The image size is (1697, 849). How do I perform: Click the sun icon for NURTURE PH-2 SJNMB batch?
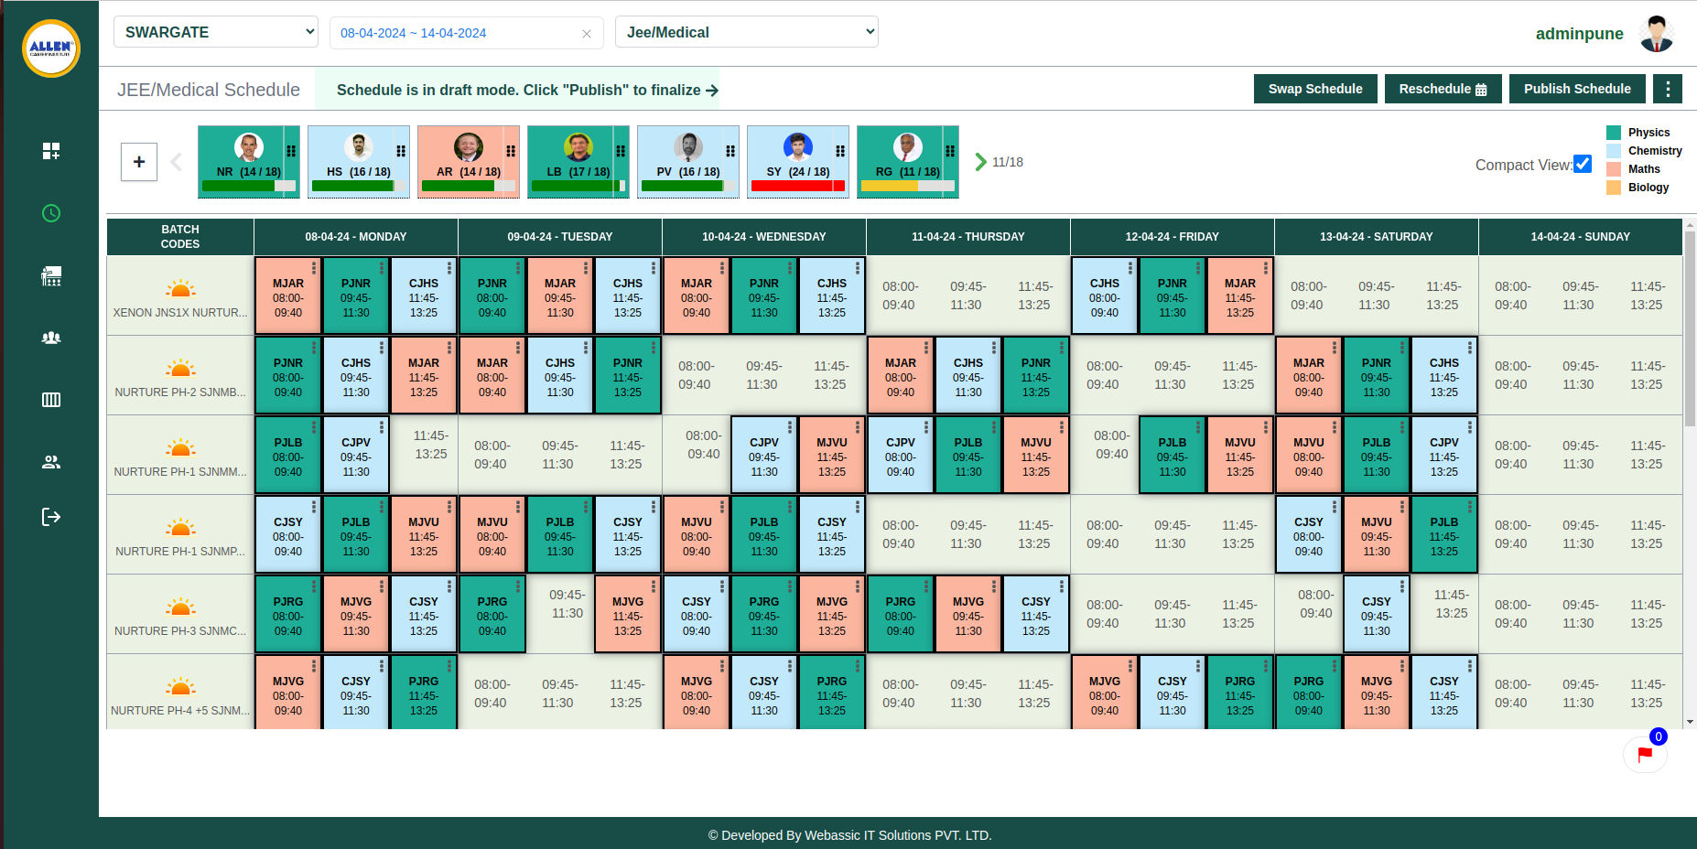(x=180, y=369)
